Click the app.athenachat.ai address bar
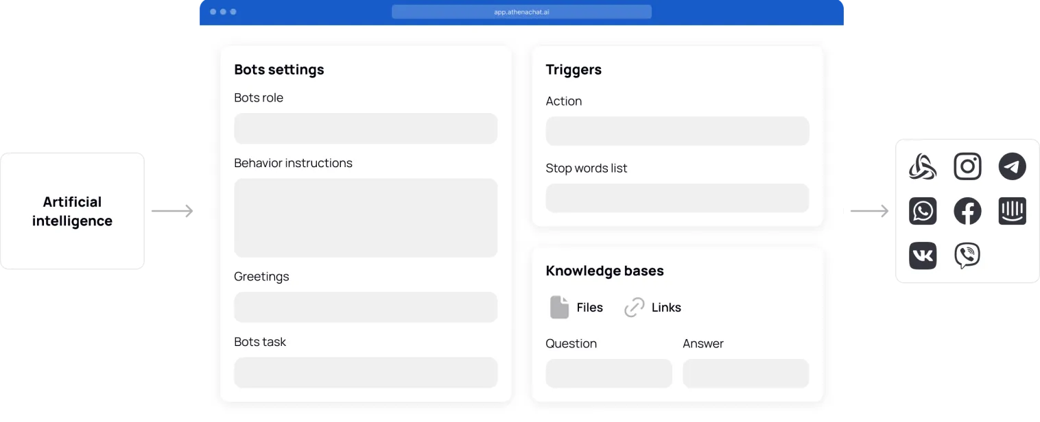1040x422 pixels. pyautogui.click(x=521, y=12)
